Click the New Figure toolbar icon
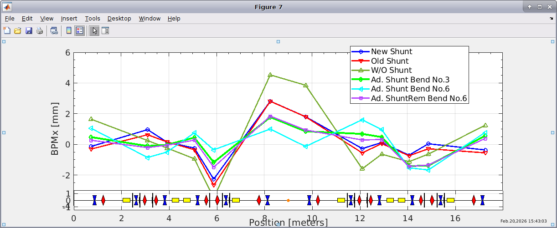This screenshot has width=557, height=228. coord(7,30)
